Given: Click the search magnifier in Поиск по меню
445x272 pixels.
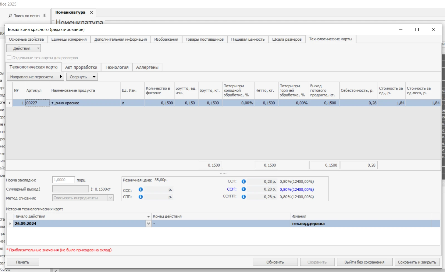Looking at the screenshot, I should pos(10,16).
